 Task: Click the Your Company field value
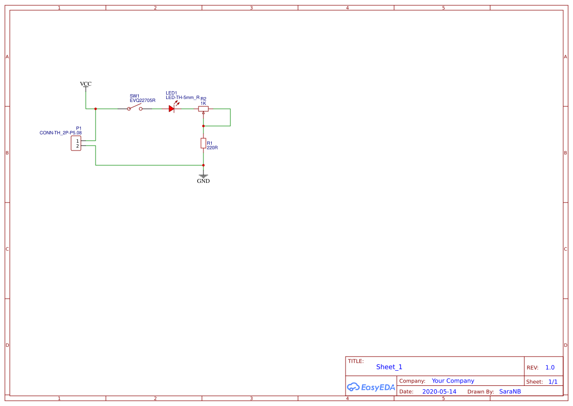(x=453, y=381)
